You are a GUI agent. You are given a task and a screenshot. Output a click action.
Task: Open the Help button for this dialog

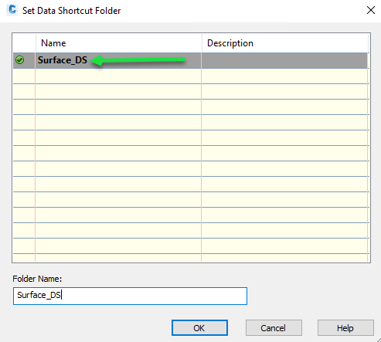point(345,328)
